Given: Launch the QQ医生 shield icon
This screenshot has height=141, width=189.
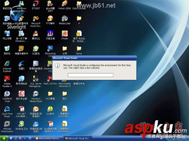Looking at the screenshot, I should [36, 49].
